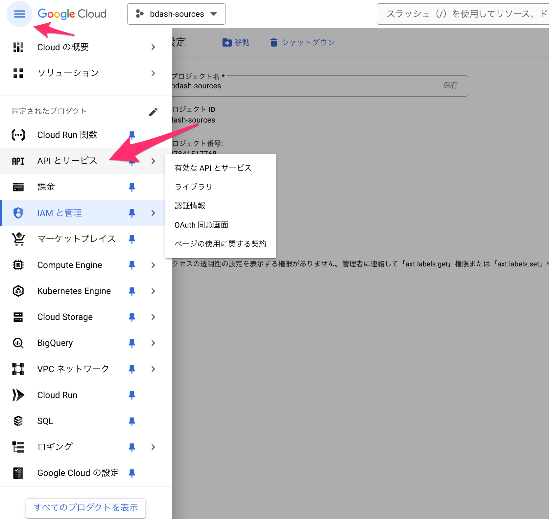Click the BigQuery magnifier icon
549x519 pixels.
click(18, 343)
